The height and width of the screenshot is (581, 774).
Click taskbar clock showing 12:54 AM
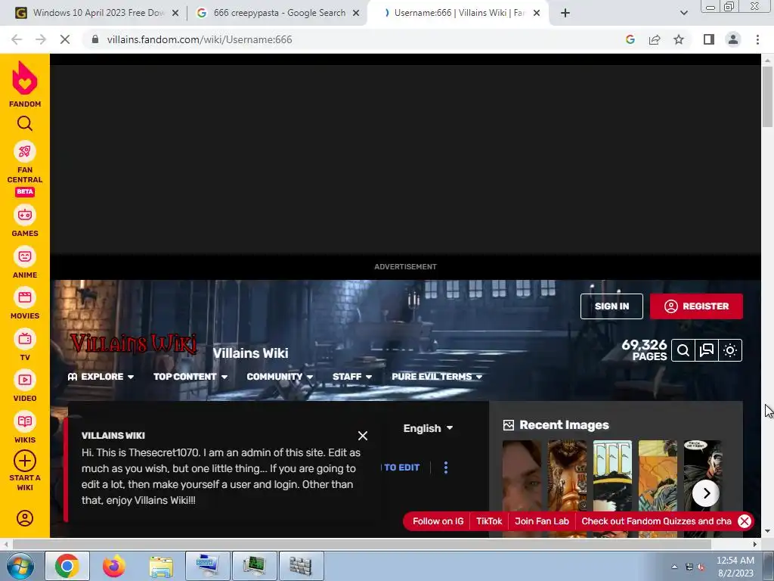tap(735, 567)
